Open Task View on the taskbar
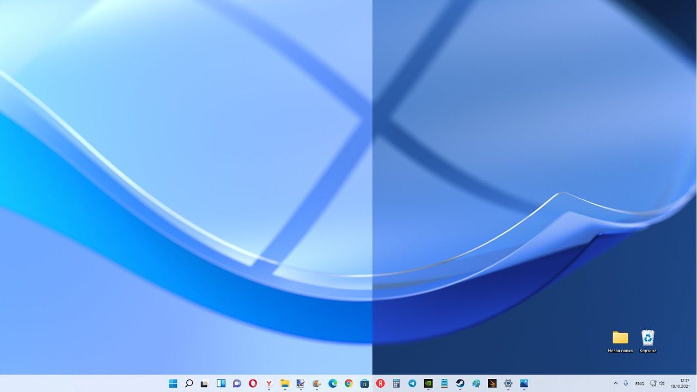697x392 pixels. (205, 383)
